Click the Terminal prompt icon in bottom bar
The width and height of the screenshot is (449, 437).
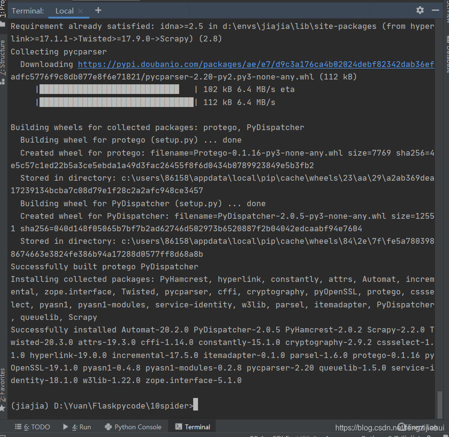[178, 427]
